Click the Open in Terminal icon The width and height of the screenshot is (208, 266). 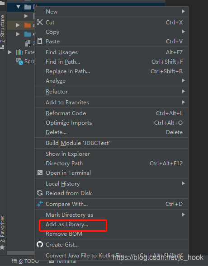pos(40,173)
